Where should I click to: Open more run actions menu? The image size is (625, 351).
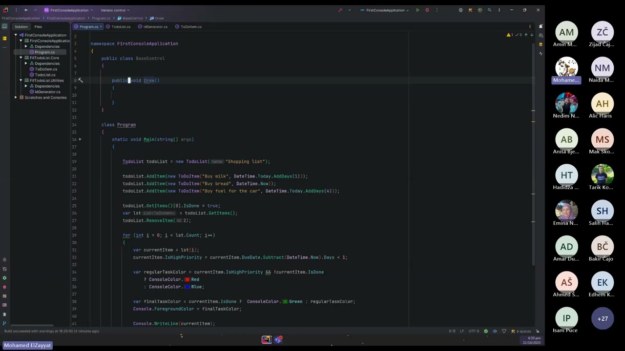[x=437, y=10]
